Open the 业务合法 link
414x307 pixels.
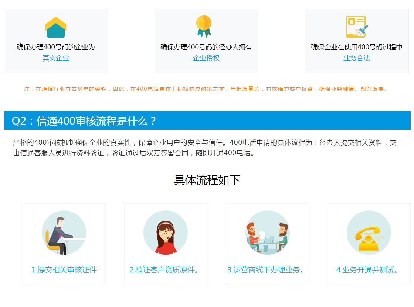(357, 58)
